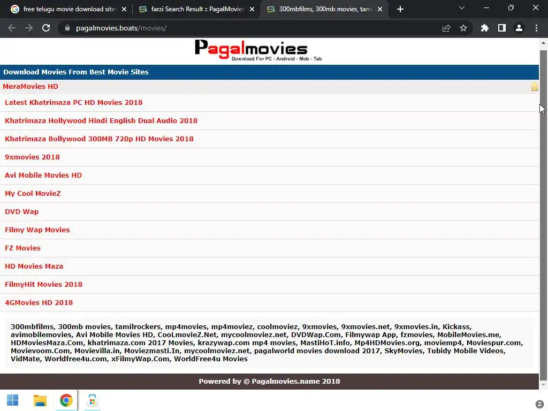This screenshot has height=411, width=548.
Task: Click the page vertical scrollbar thumb
Action: click(543, 215)
